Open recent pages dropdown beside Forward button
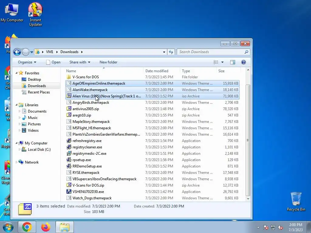Screen dimensions: 311x233 pos(32,52)
